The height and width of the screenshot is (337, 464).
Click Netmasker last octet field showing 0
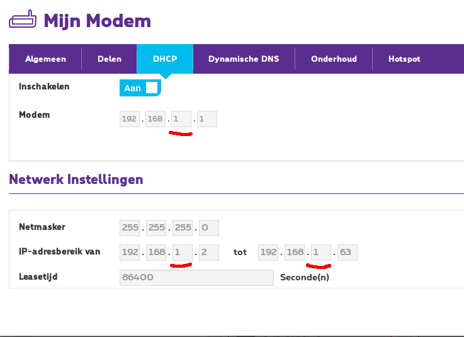209,227
